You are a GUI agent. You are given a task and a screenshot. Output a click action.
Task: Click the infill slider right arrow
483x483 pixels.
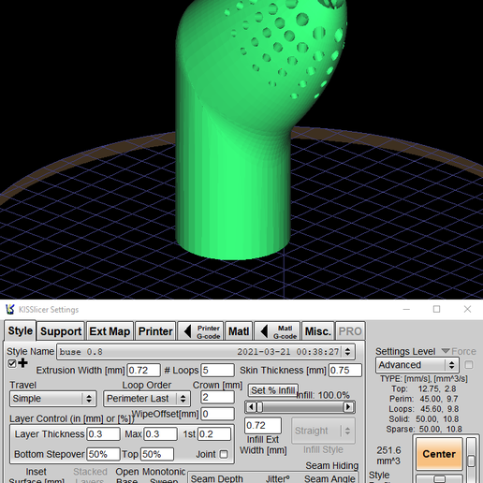[348, 407]
